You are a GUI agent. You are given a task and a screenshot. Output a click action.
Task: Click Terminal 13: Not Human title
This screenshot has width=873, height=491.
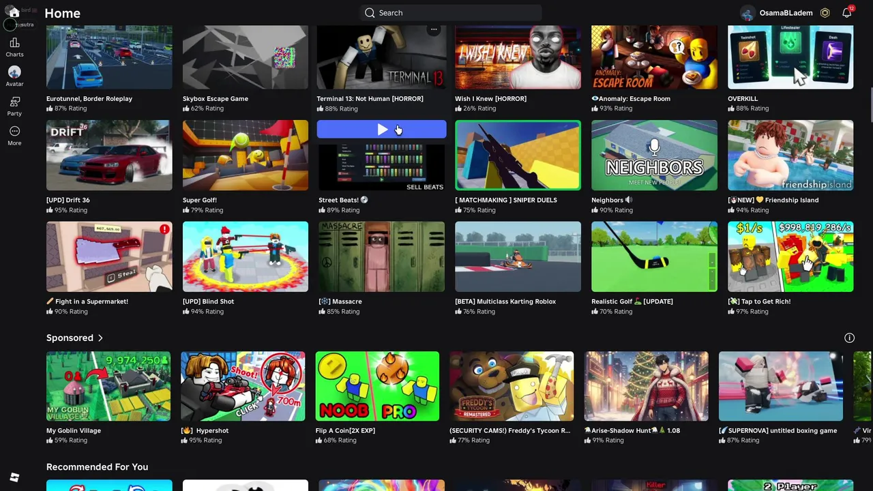click(x=370, y=99)
